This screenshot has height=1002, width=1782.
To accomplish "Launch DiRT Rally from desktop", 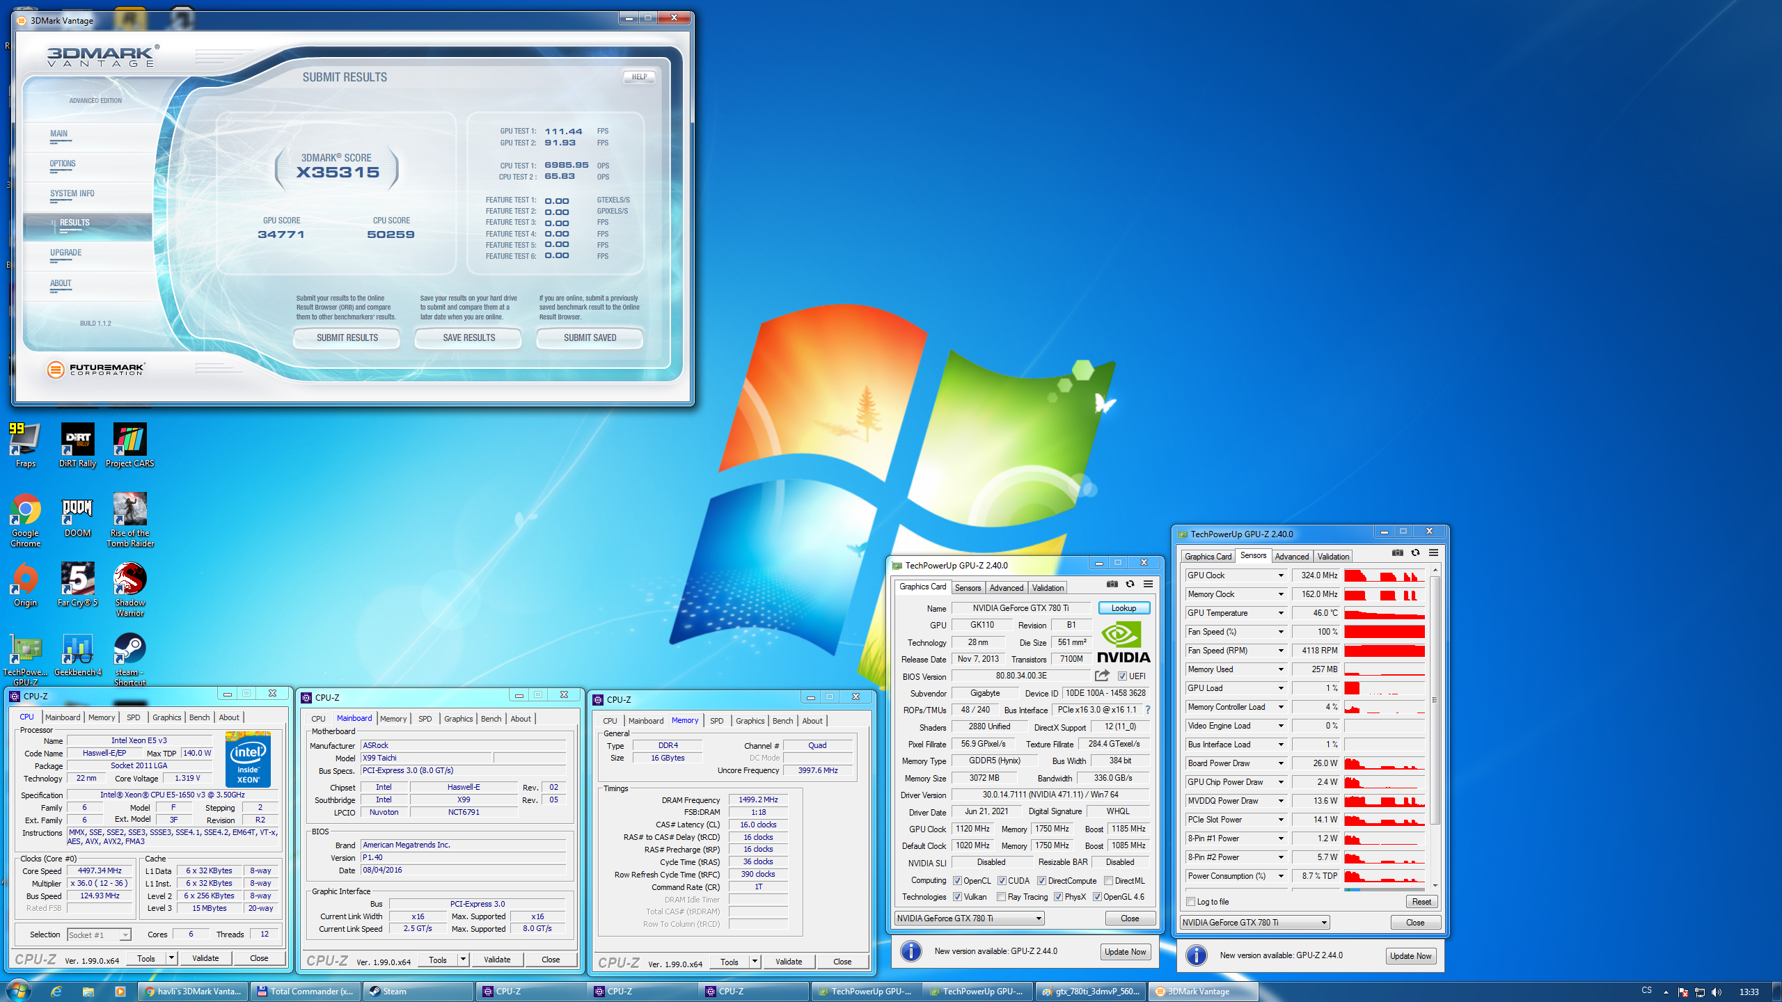I will 77,445.
